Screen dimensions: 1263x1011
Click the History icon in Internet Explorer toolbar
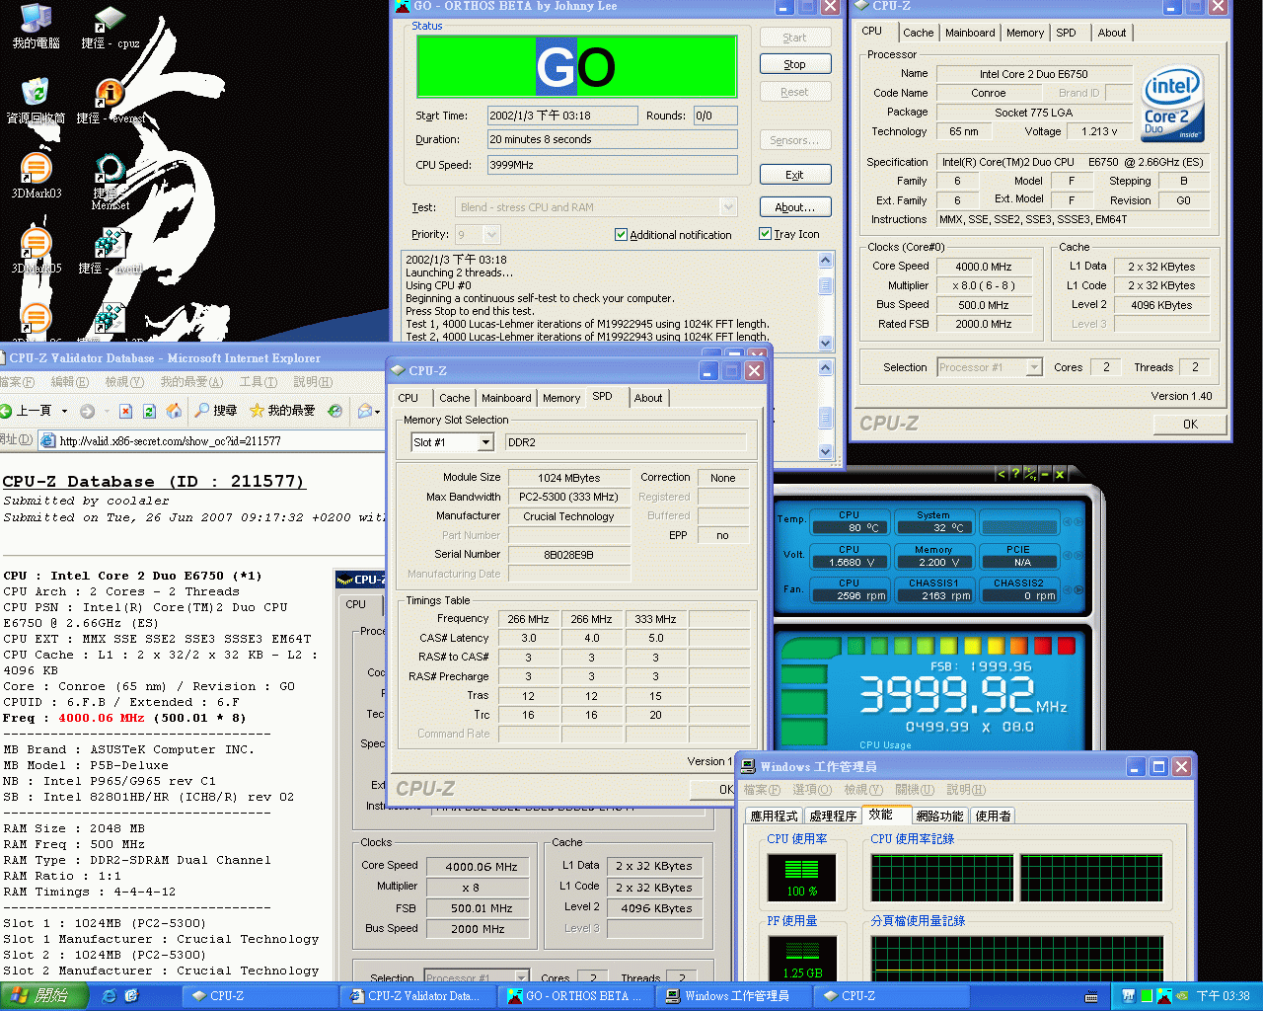(334, 411)
